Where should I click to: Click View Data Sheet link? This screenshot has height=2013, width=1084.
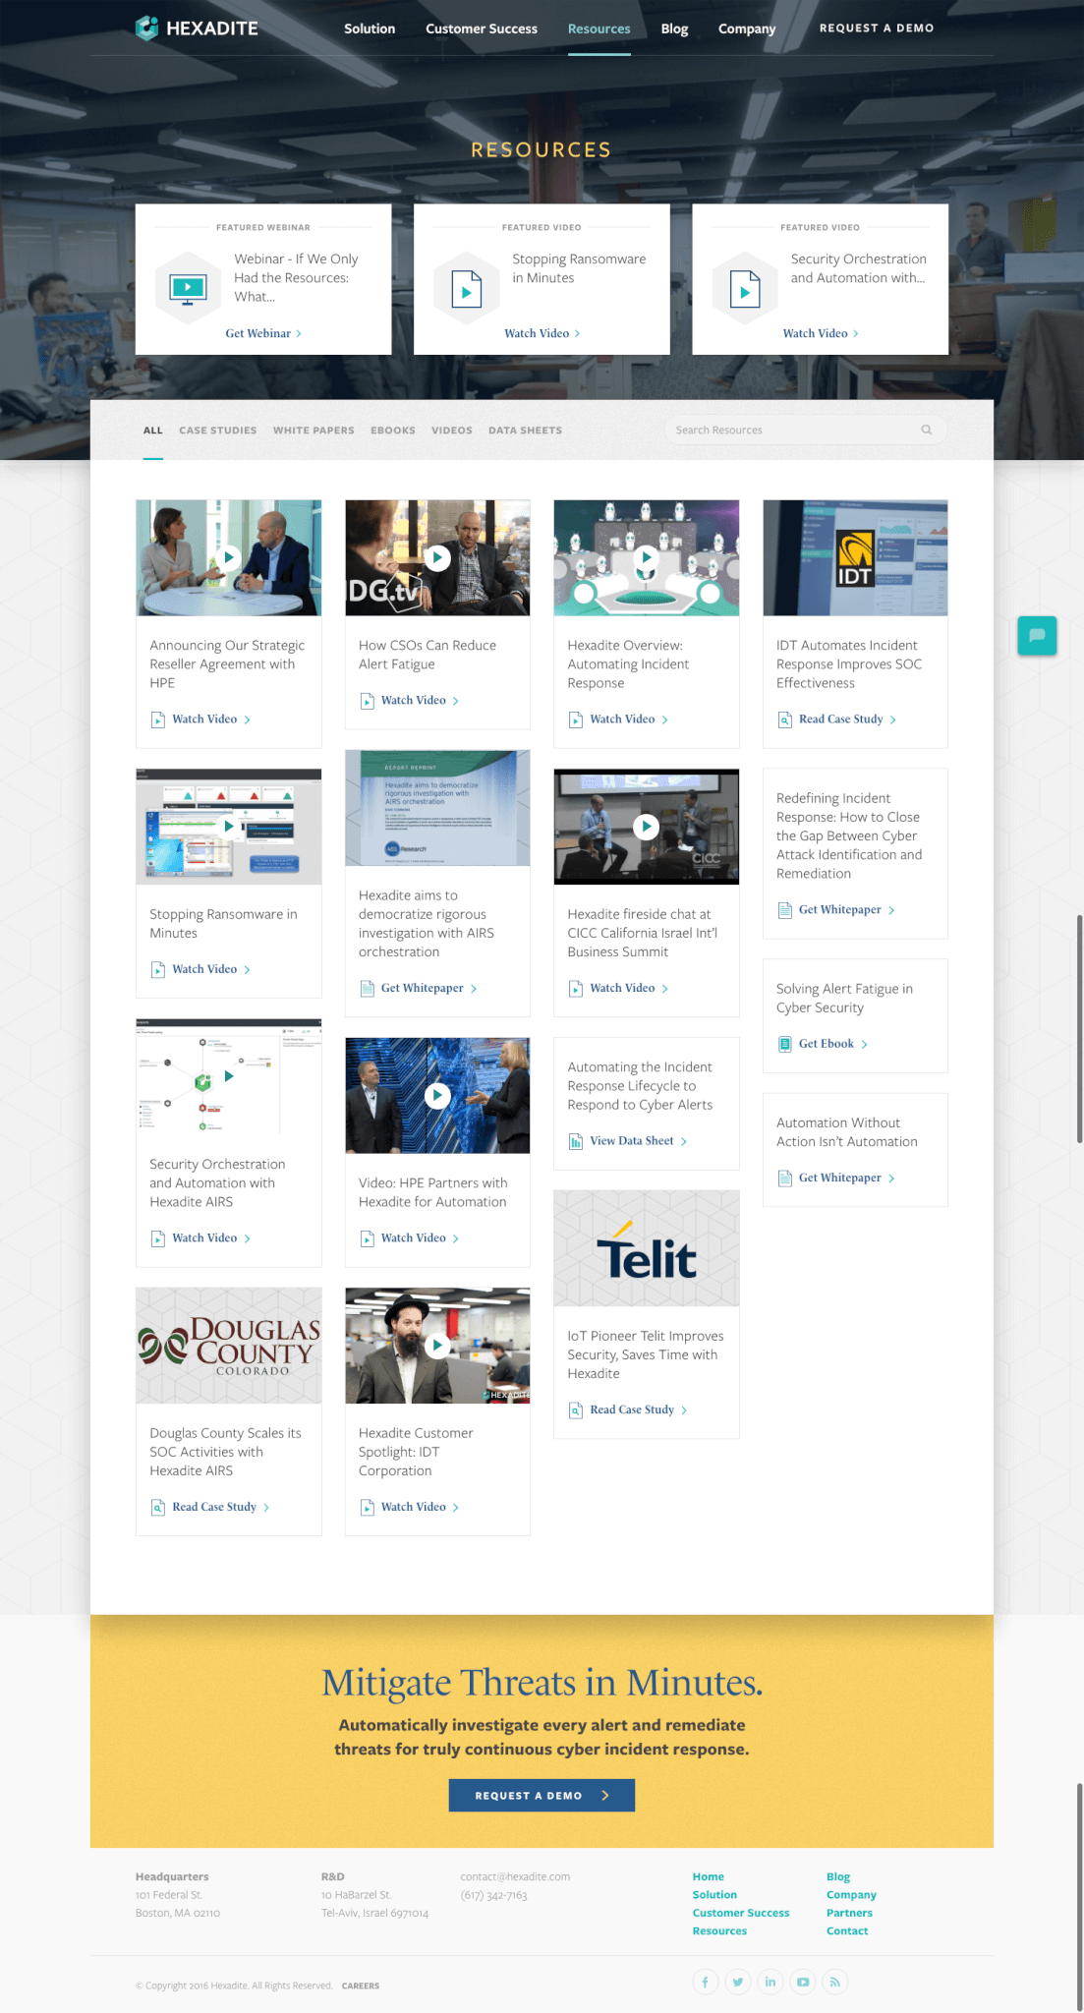(638, 1141)
